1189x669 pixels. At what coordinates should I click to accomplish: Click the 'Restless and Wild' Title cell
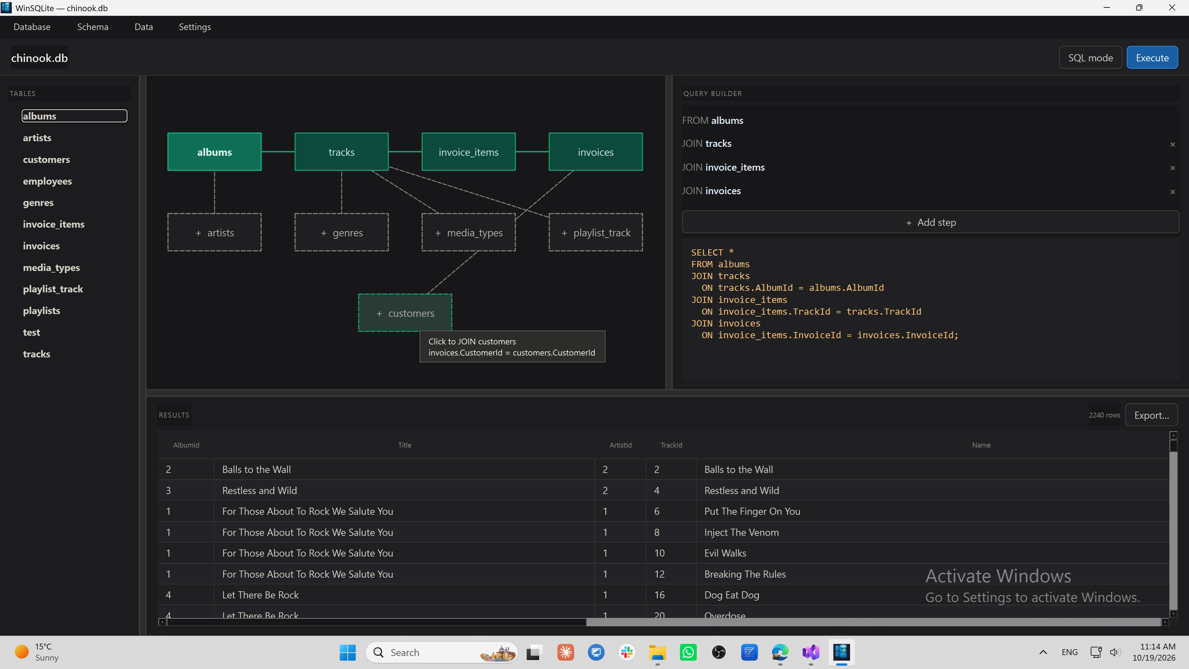[405, 490]
